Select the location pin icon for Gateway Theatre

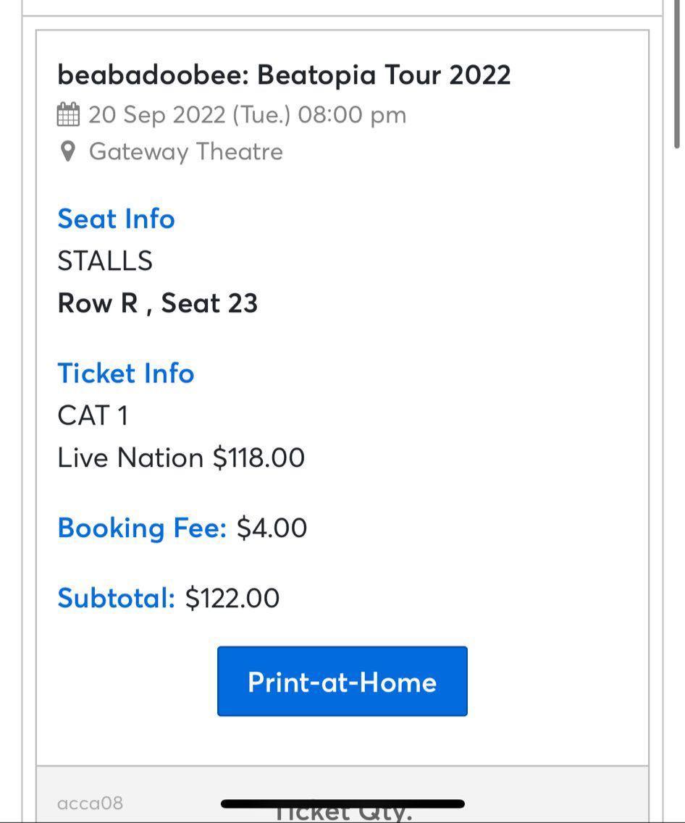[67, 151]
